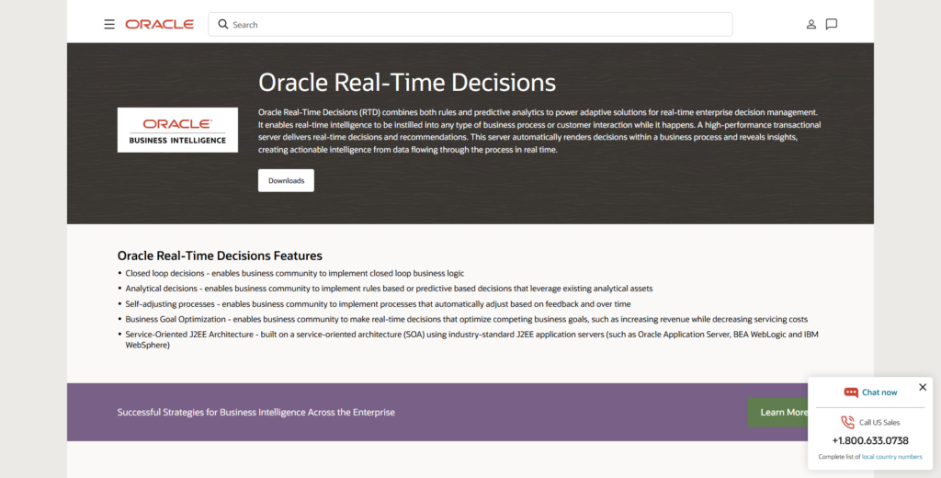Click the Learn More button
The image size is (941, 478).
[777, 413]
